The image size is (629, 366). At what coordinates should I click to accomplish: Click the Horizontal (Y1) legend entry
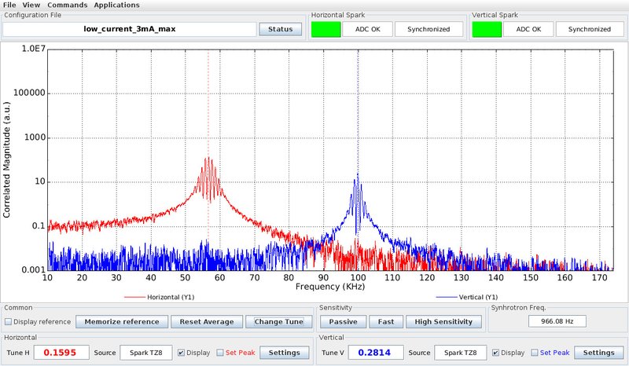coord(160,297)
